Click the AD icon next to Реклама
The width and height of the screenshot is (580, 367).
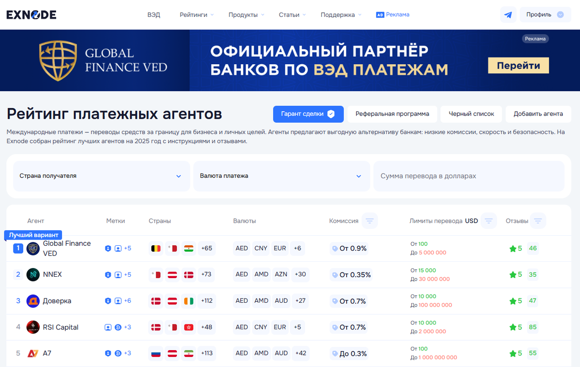click(x=380, y=15)
